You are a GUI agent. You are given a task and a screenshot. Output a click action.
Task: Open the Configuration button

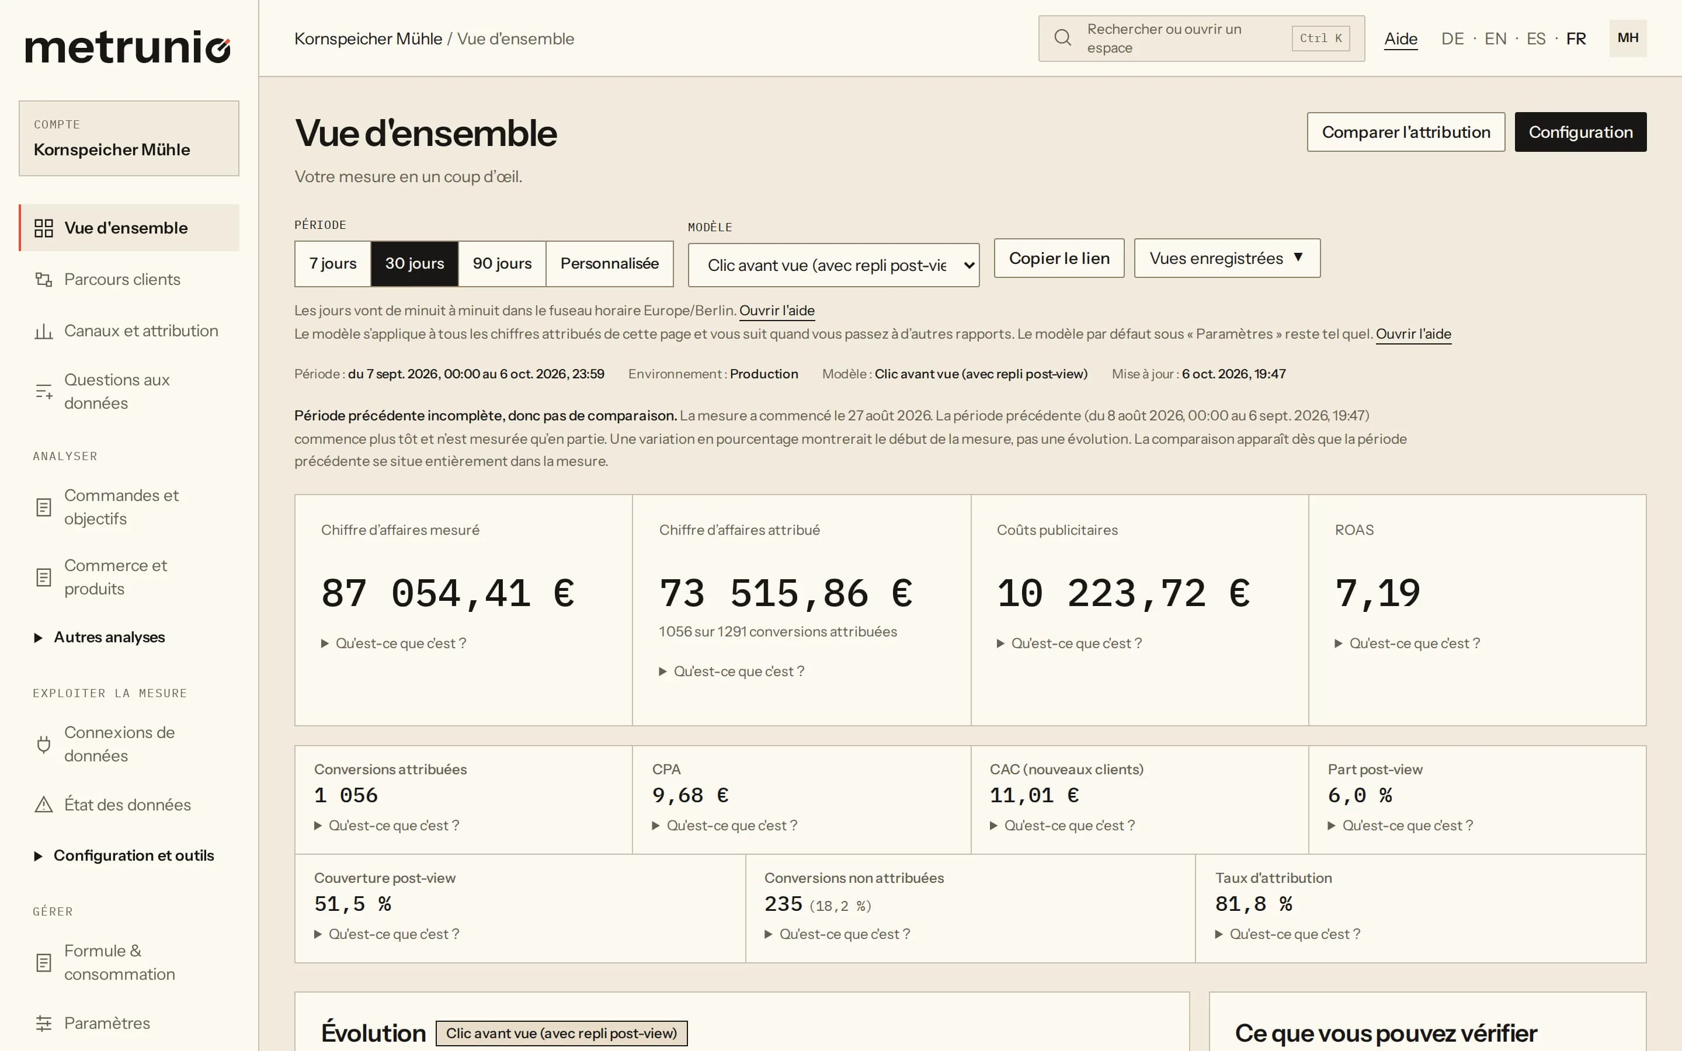1580,132
